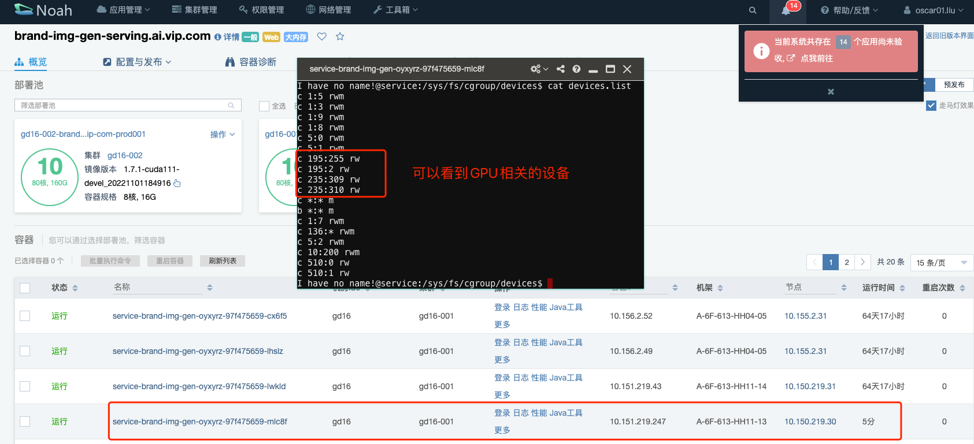The width and height of the screenshot is (974, 444).
Task: Go to next page arrow
Action: (x=862, y=262)
